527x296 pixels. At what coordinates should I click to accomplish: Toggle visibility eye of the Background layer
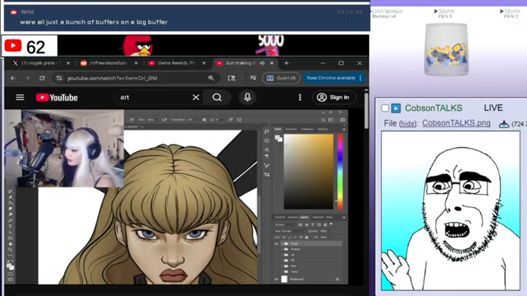click(x=276, y=279)
